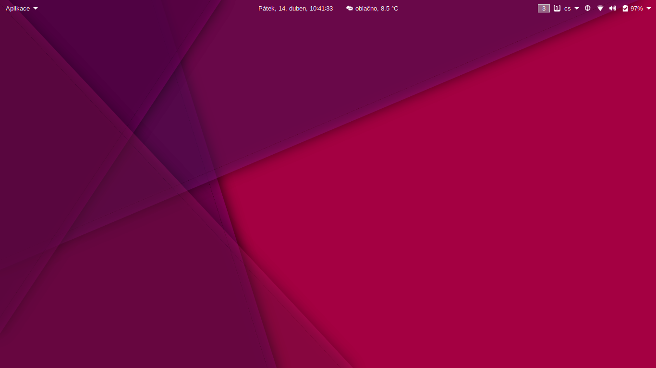
Task: Click the battery status icon
Action: click(625, 8)
